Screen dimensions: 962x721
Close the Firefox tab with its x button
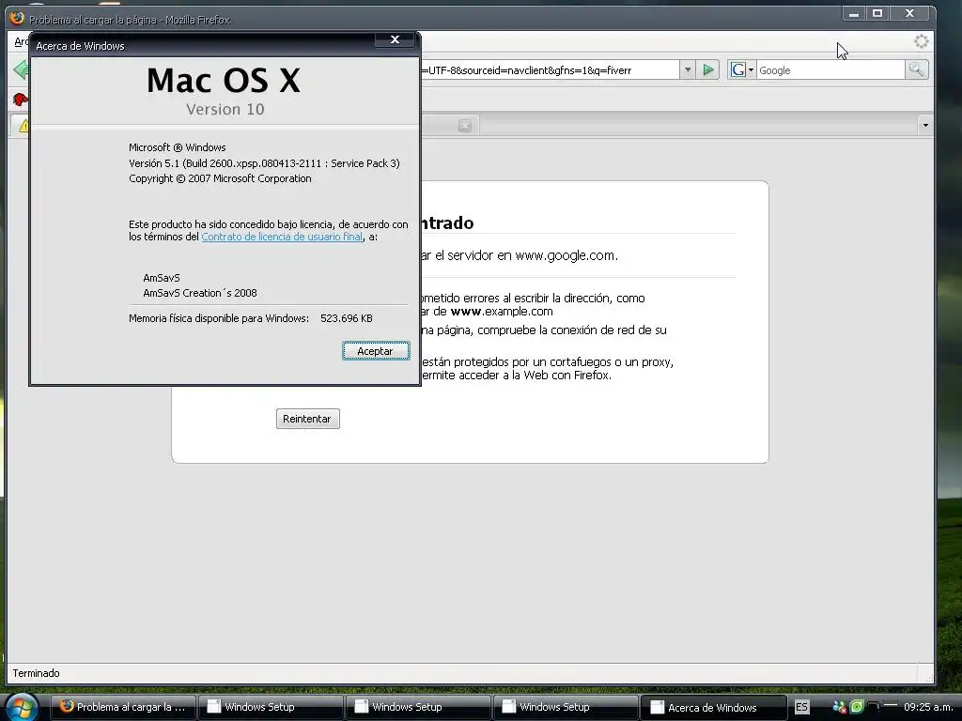pyautogui.click(x=465, y=126)
